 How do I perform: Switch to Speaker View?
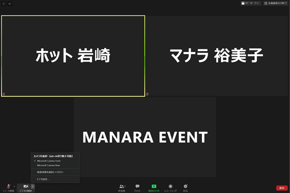pyautogui.click(x=251, y=3)
